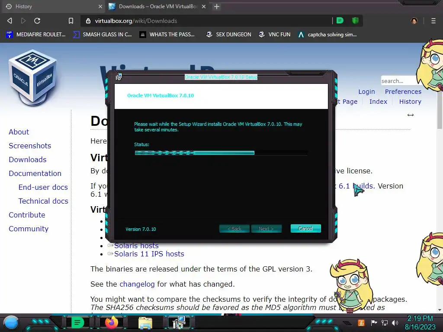Close the Downloads VirtualBox tab
The image size is (443, 332).
coord(203,6)
